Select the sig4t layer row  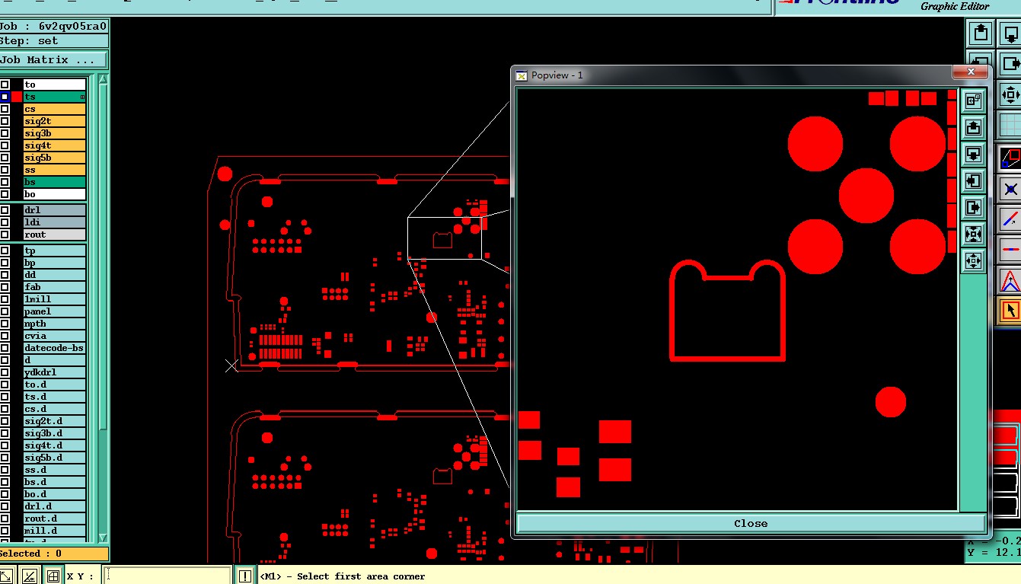tap(54, 145)
